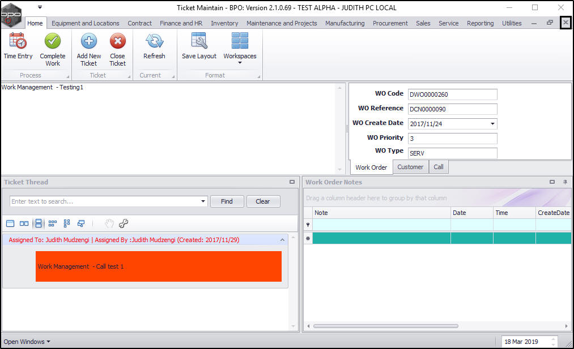
Task: Click the Close Ticket red X icon
Action: coord(117,41)
